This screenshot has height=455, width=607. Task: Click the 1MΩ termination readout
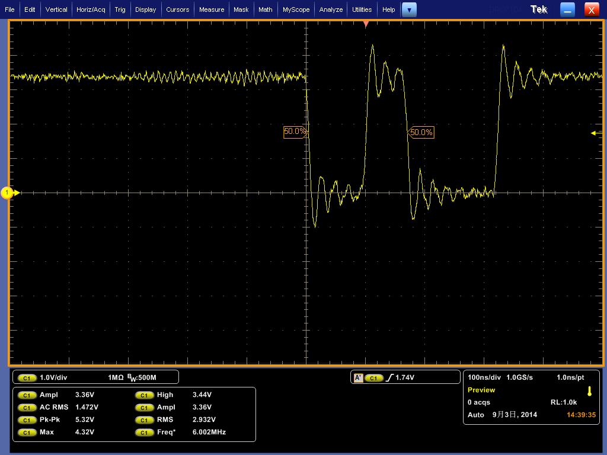pyautogui.click(x=116, y=377)
